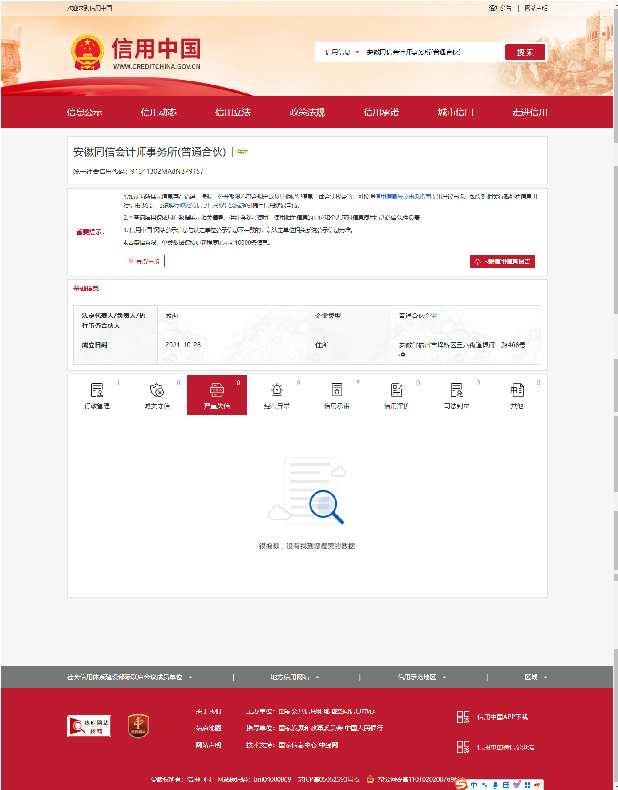Select the 信用承诺 document icon
This screenshot has height=790, width=618.
point(337,390)
